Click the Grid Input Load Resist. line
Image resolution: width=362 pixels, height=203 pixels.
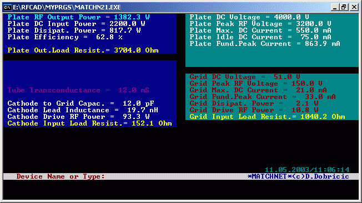[268, 117]
